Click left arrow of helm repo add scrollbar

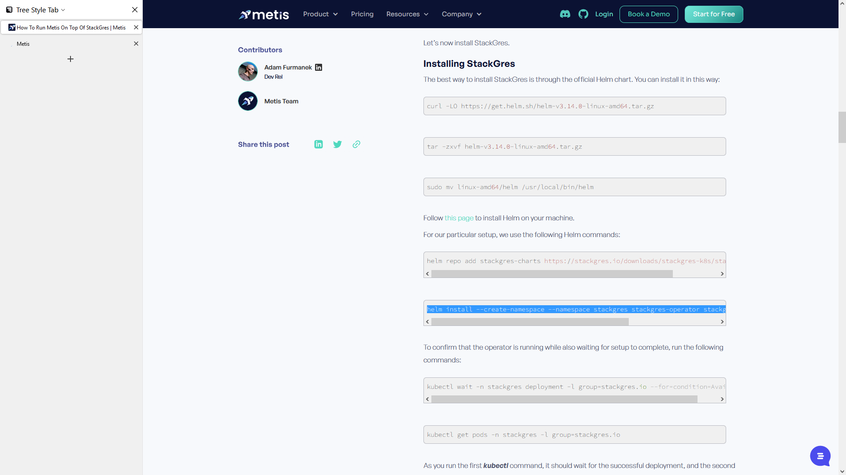[427, 274]
